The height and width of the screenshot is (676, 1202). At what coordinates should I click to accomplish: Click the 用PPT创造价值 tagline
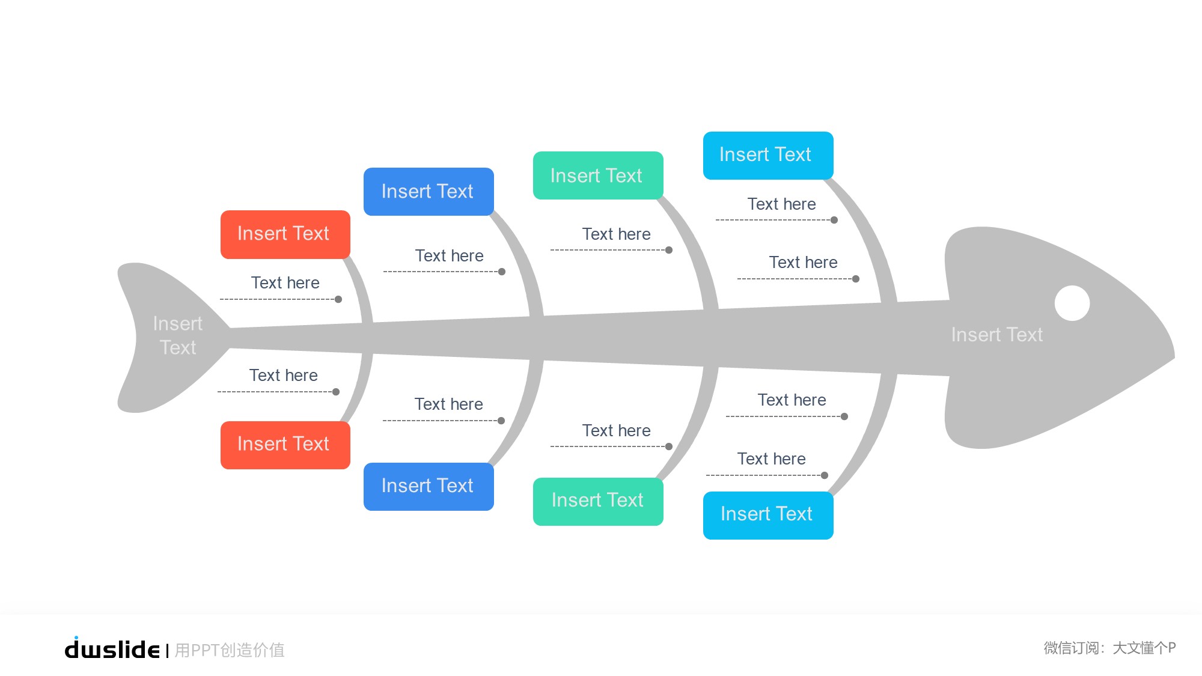click(230, 650)
